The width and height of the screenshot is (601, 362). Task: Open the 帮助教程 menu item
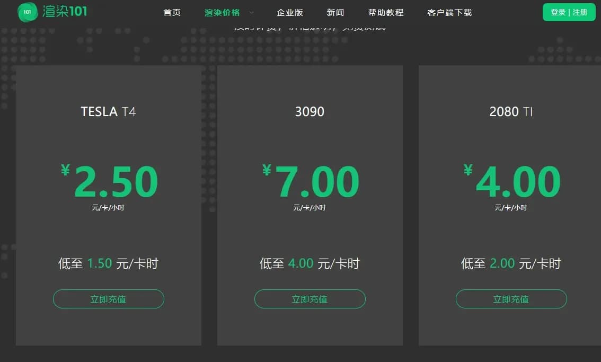(x=386, y=13)
